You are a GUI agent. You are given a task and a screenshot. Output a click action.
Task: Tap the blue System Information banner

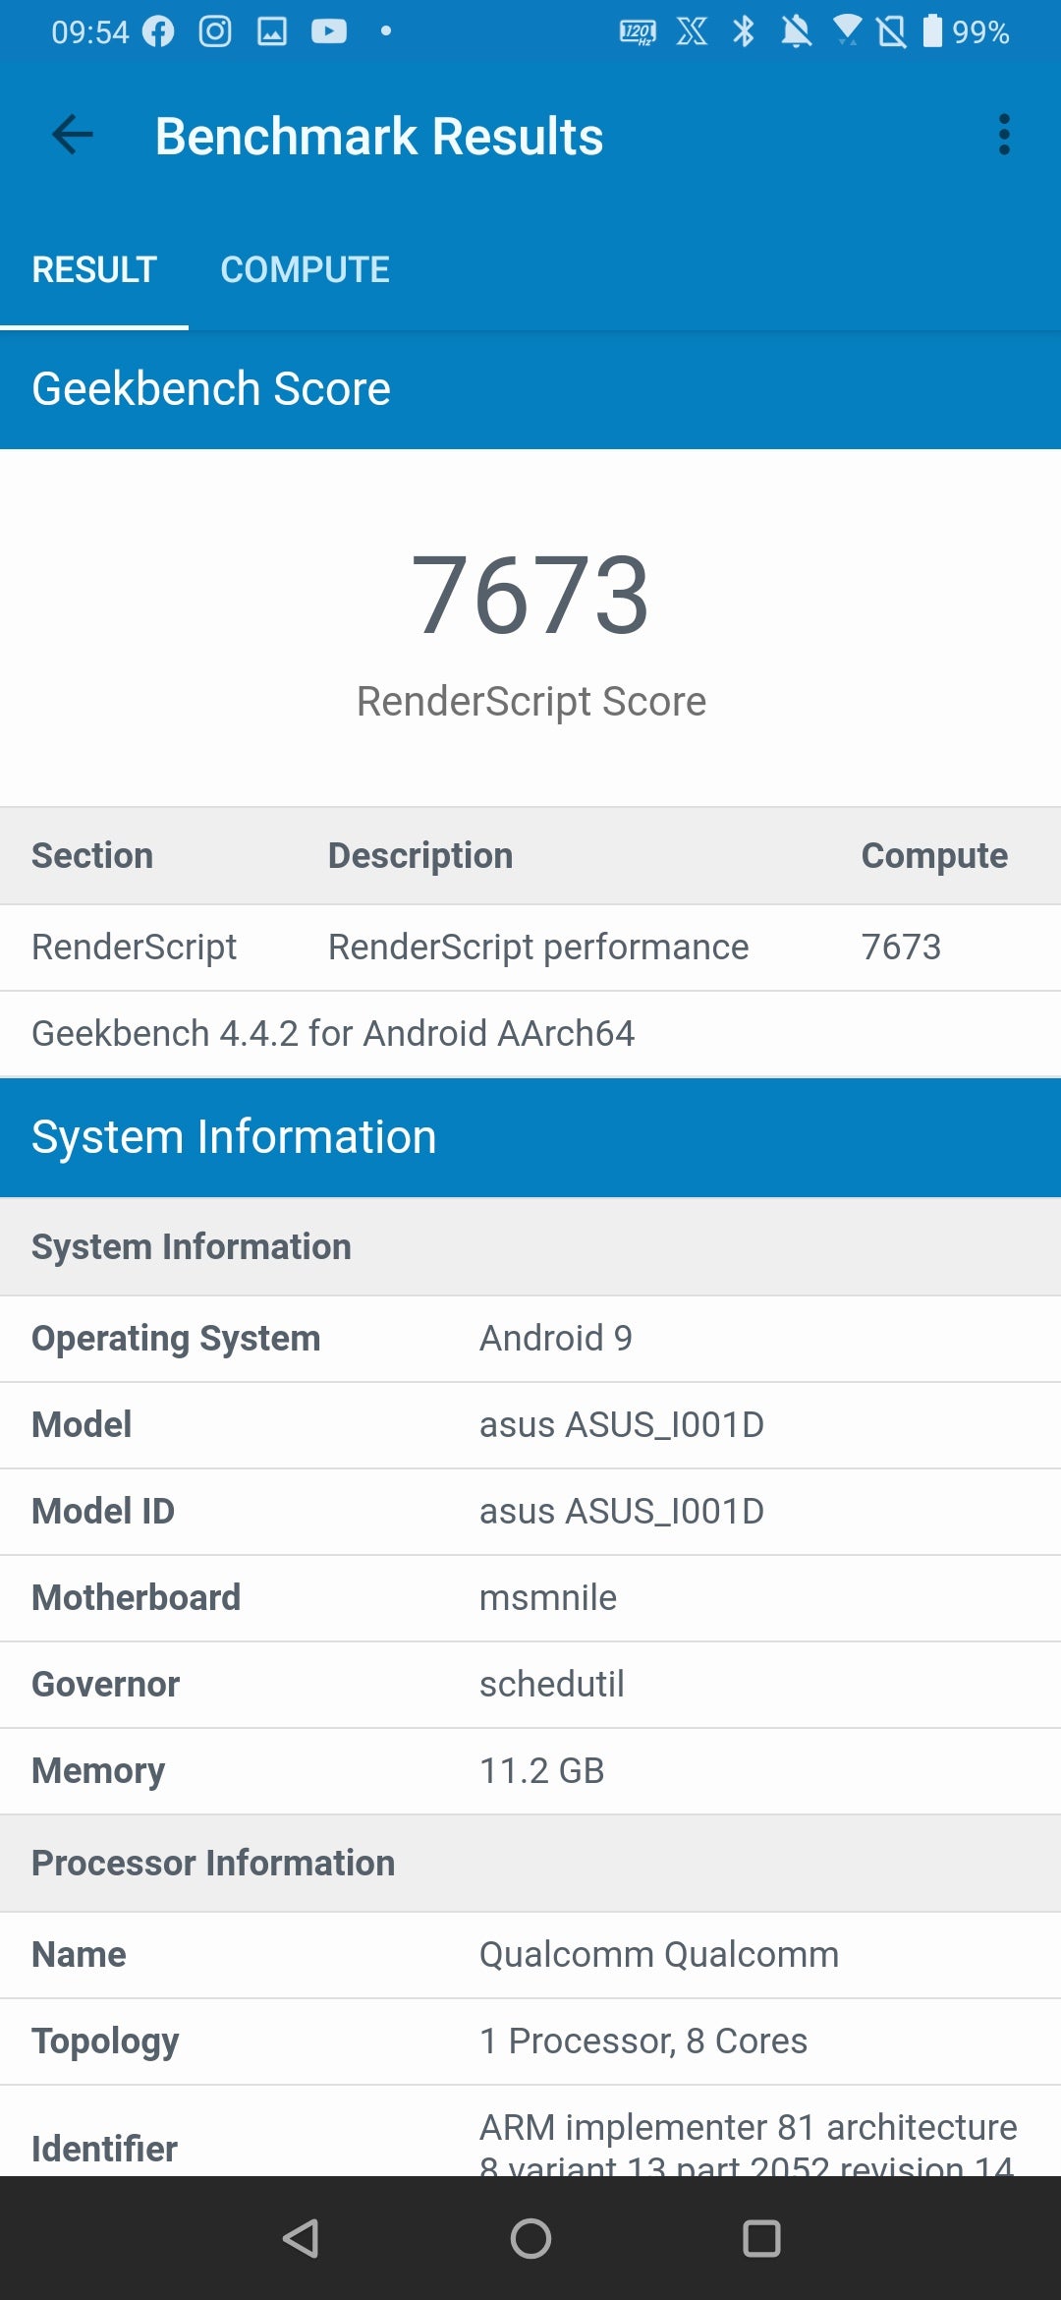click(530, 1137)
